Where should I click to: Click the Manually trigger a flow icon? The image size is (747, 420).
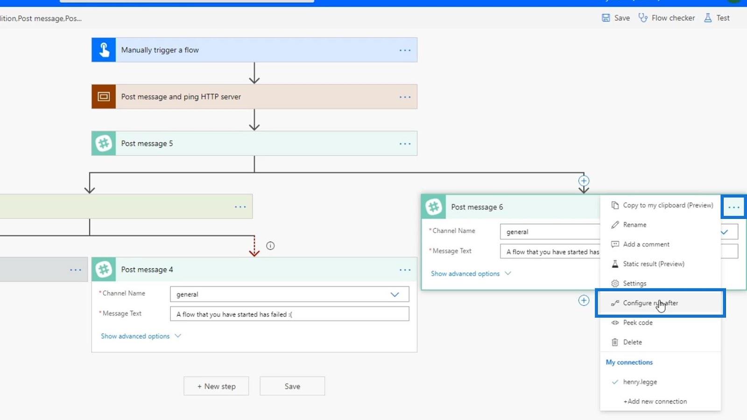pos(104,50)
